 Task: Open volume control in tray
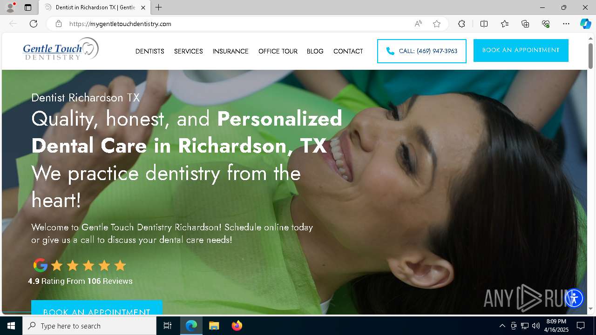click(x=536, y=326)
